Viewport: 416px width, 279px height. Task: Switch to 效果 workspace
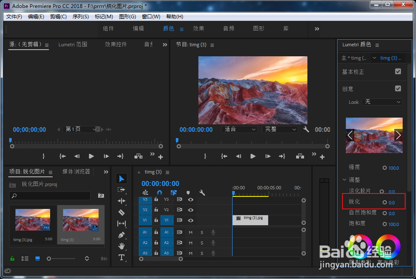pyautogui.click(x=198, y=28)
